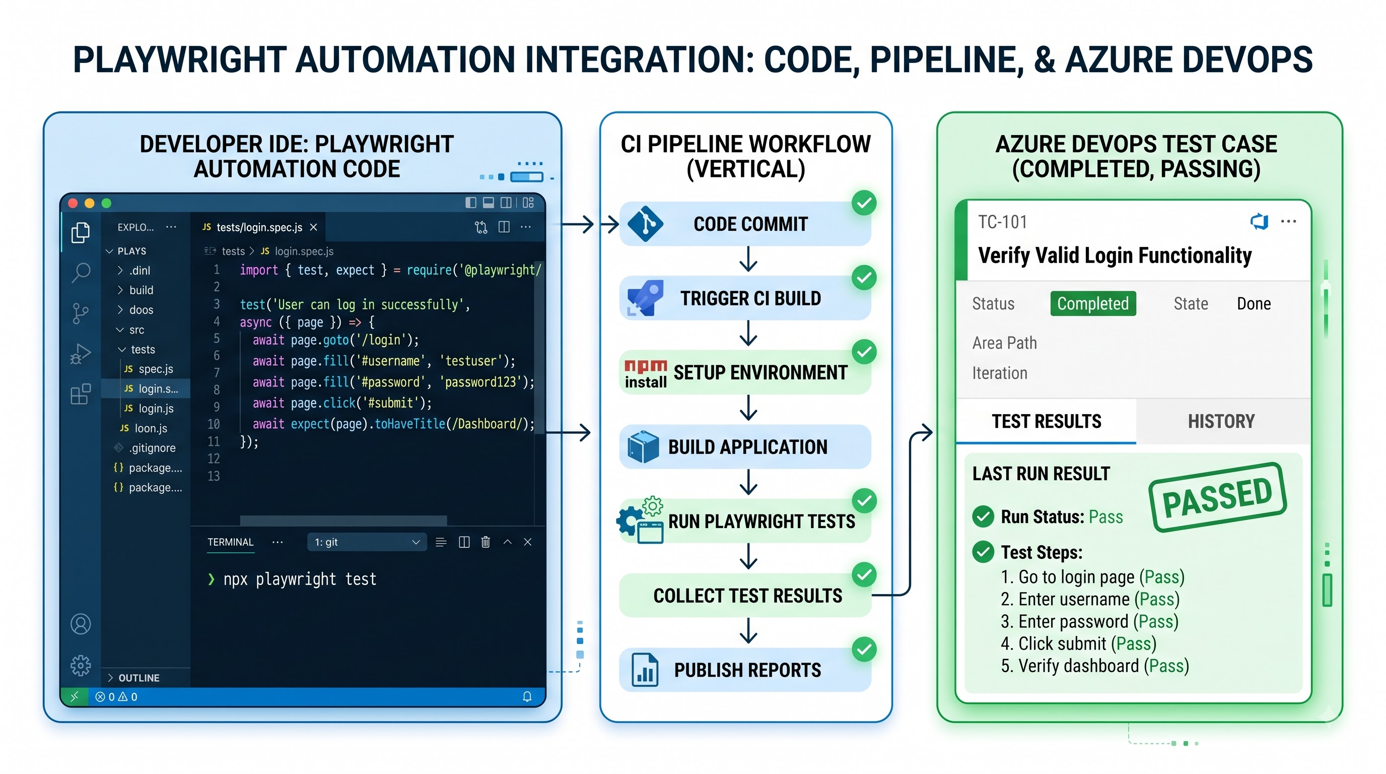
Task: Click the Completed status badge
Action: coord(1093,303)
